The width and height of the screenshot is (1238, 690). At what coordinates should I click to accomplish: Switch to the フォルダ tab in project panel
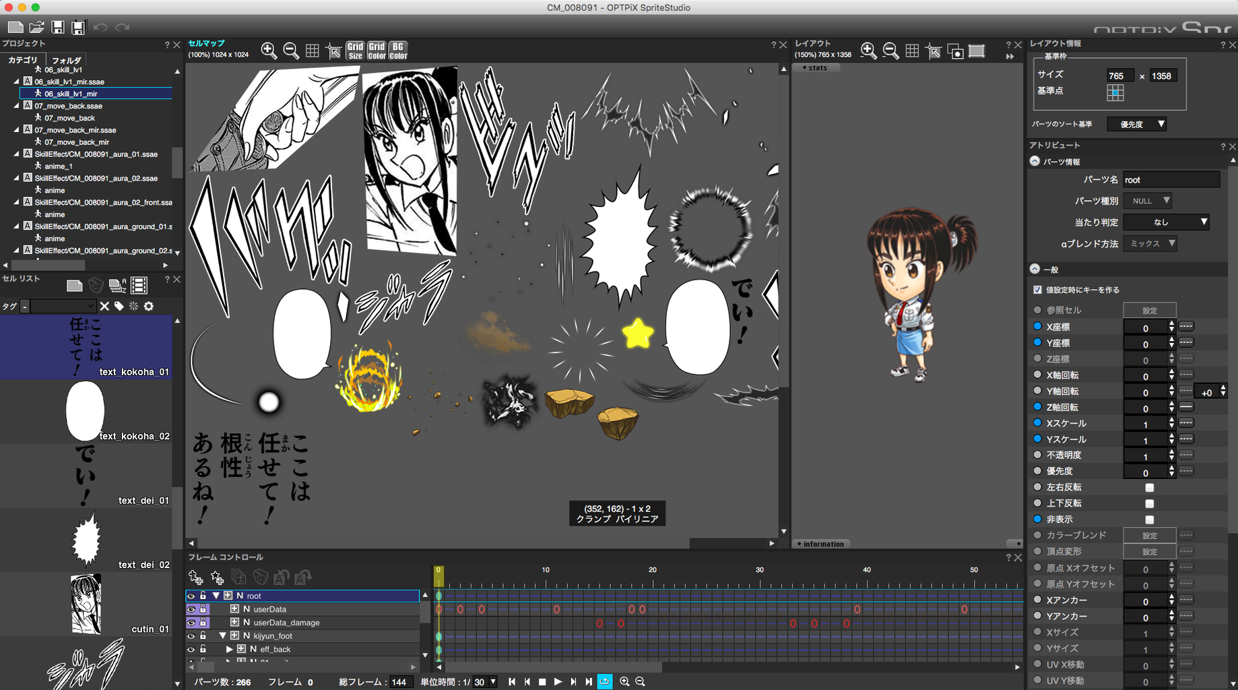pos(66,60)
